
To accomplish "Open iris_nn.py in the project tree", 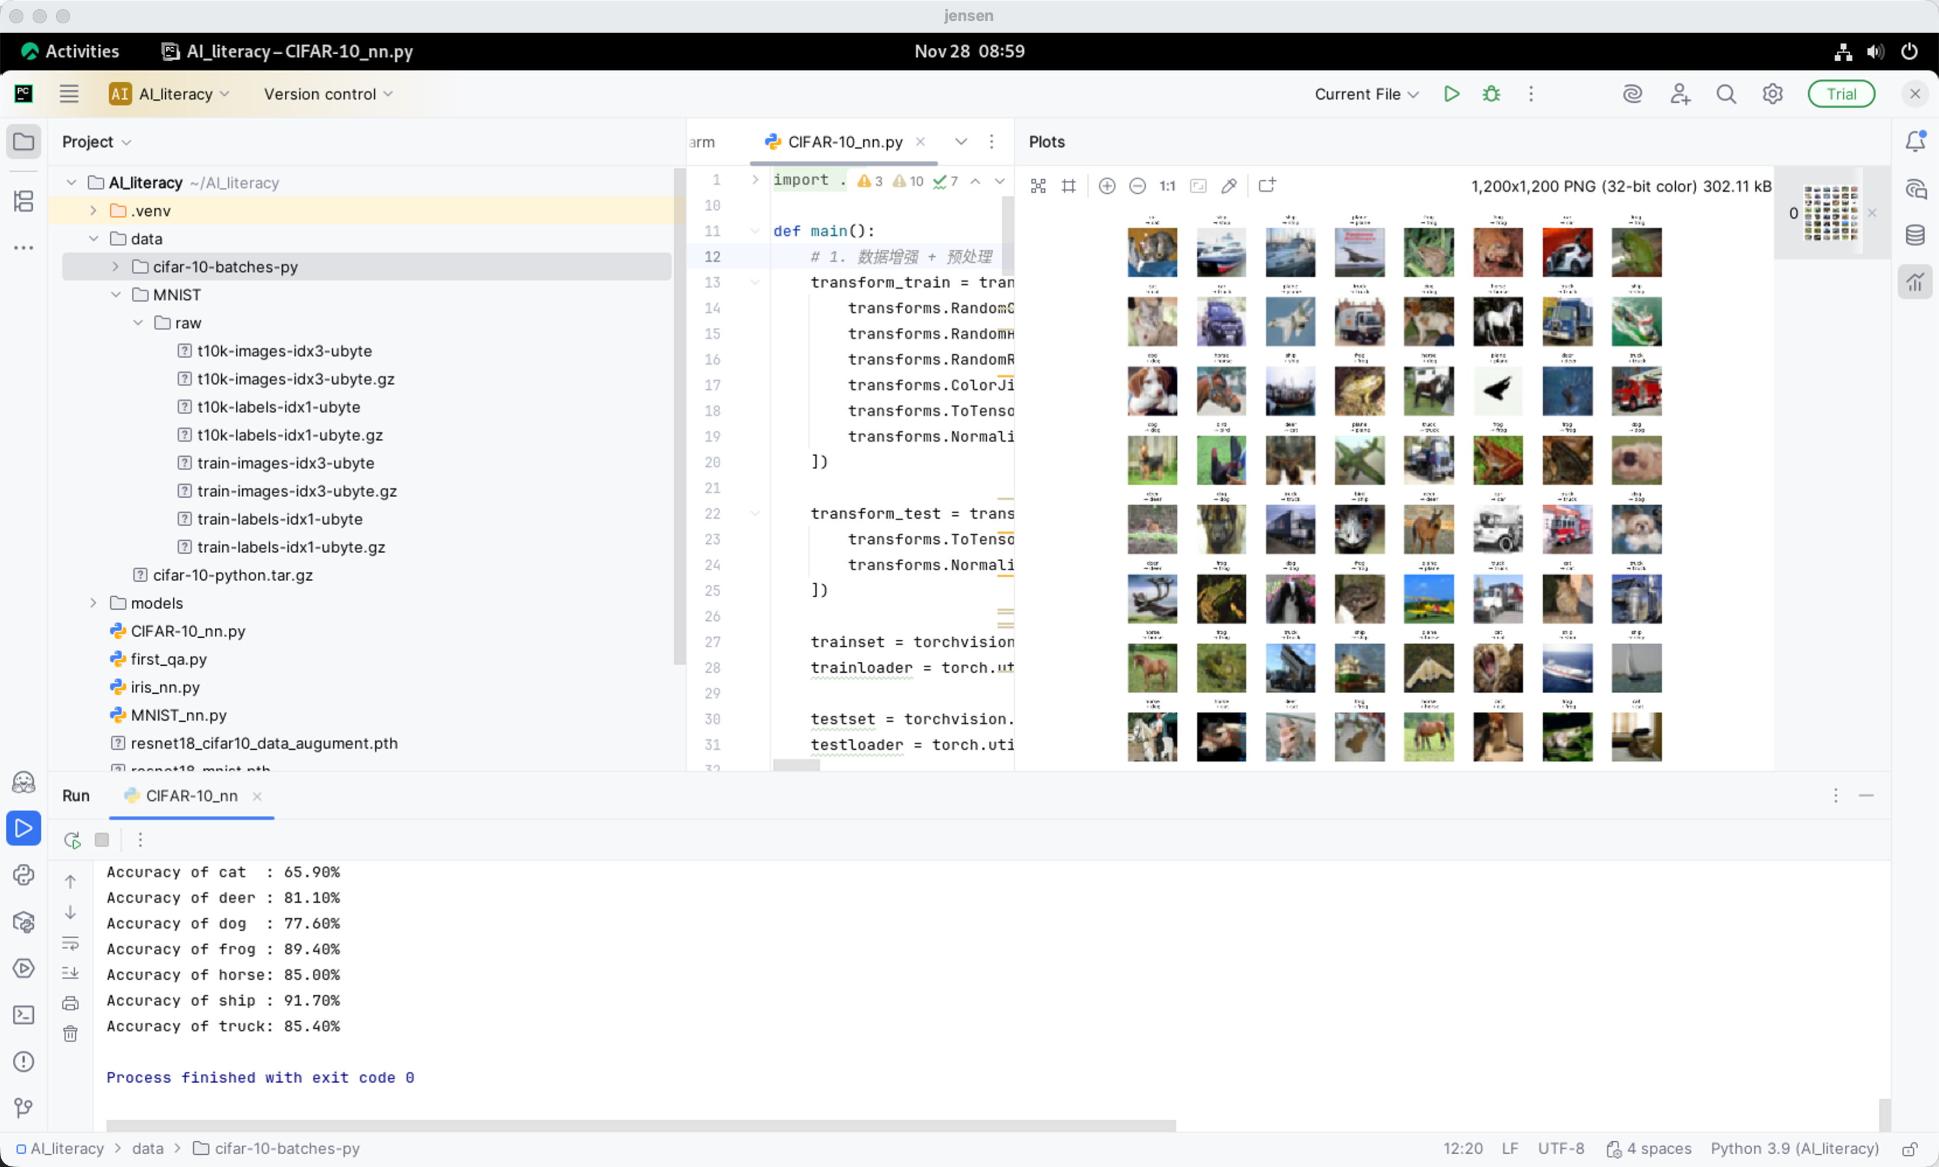I will pyautogui.click(x=165, y=687).
